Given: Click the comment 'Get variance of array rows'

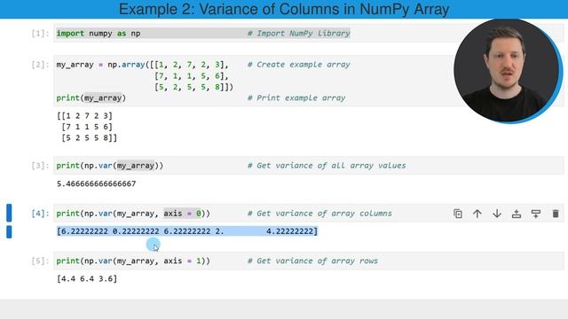Looking at the screenshot, I should click(x=312, y=261).
